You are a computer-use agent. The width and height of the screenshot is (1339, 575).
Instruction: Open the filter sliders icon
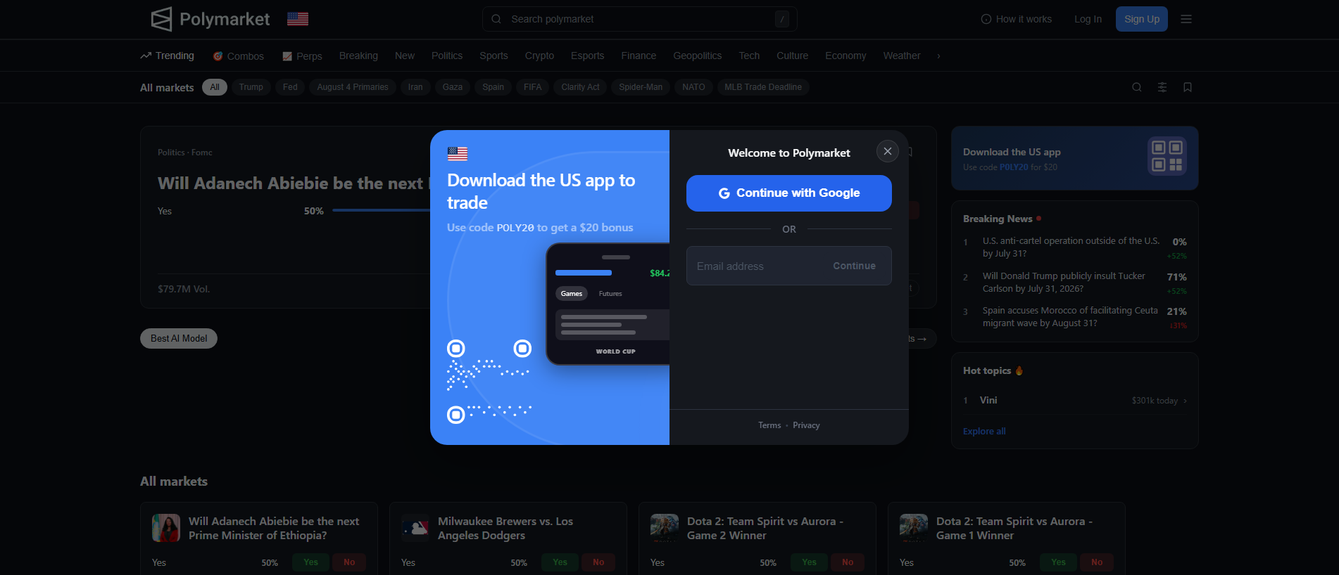[1162, 87]
